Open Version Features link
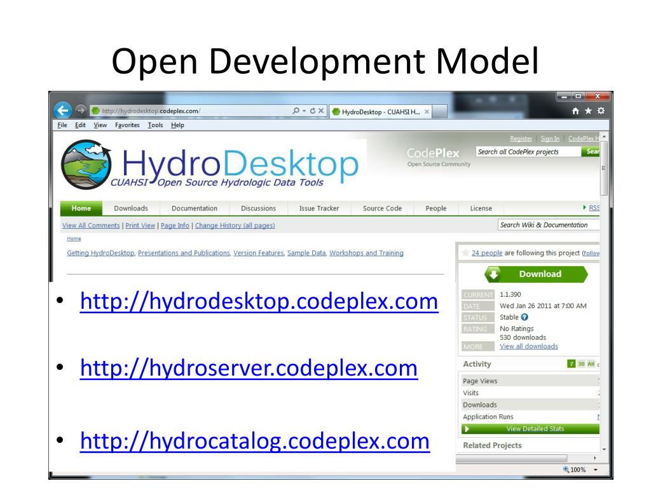 click(259, 253)
